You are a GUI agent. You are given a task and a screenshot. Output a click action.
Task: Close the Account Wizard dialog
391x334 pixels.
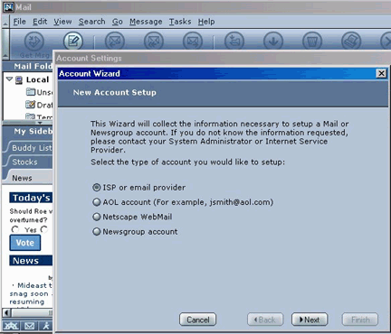(381, 73)
